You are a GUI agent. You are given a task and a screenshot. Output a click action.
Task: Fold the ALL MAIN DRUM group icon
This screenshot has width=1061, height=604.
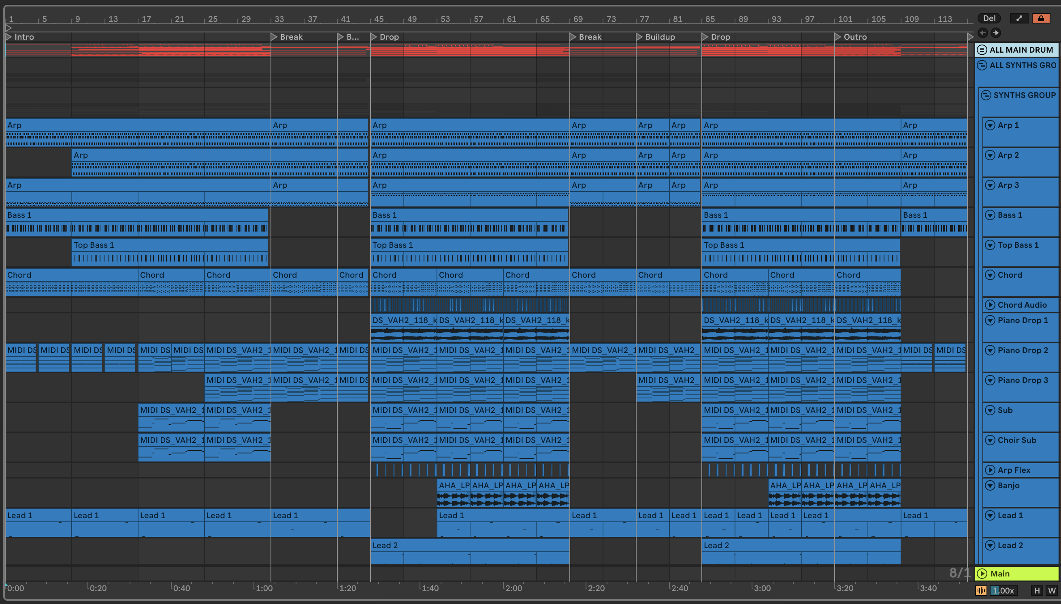(x=982, y=50)
